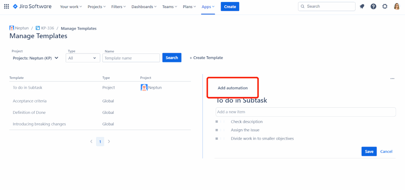Open the user profile avatar
Image resolution: width=405 pixels, height=190 pixels.
[x=397, y=6]
